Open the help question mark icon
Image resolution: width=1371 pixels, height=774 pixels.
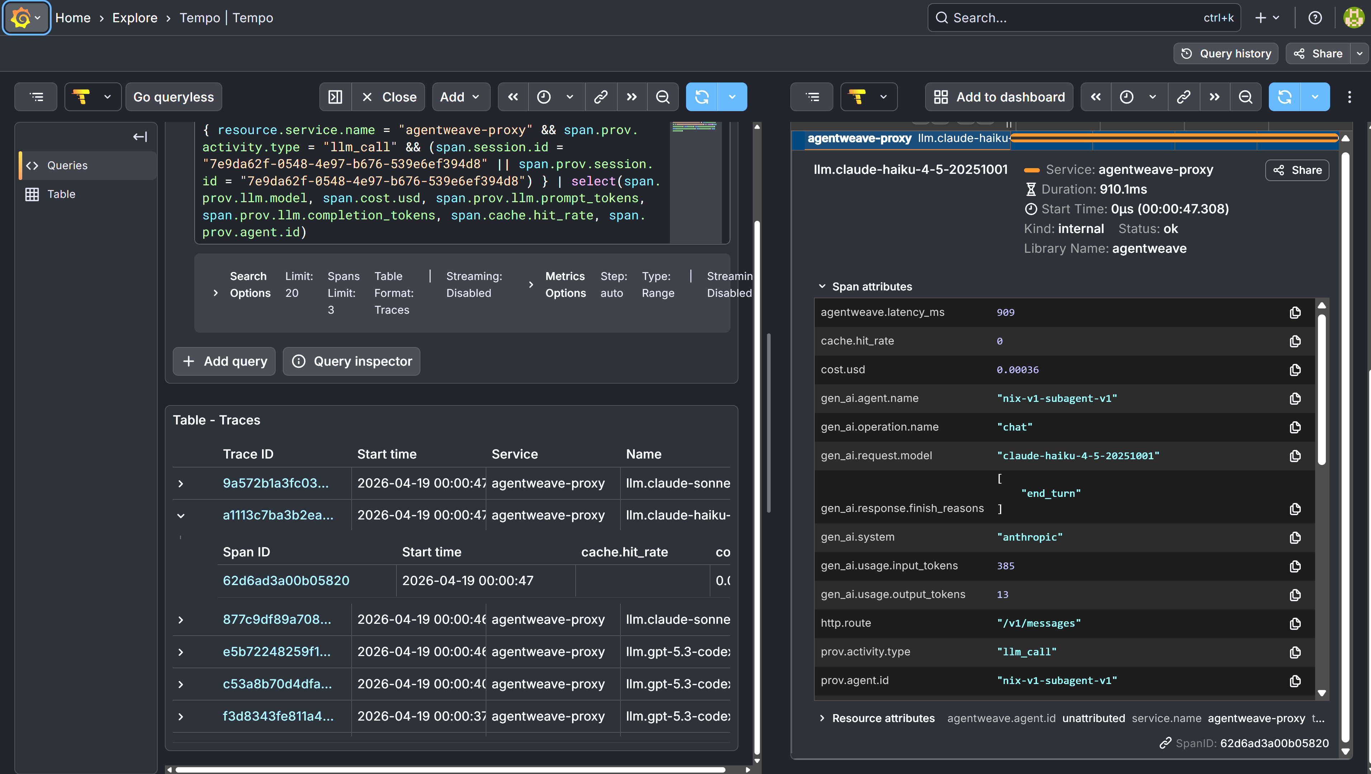(x=1315, y=18)
